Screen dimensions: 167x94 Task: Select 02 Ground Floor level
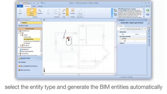coord(28,39)
